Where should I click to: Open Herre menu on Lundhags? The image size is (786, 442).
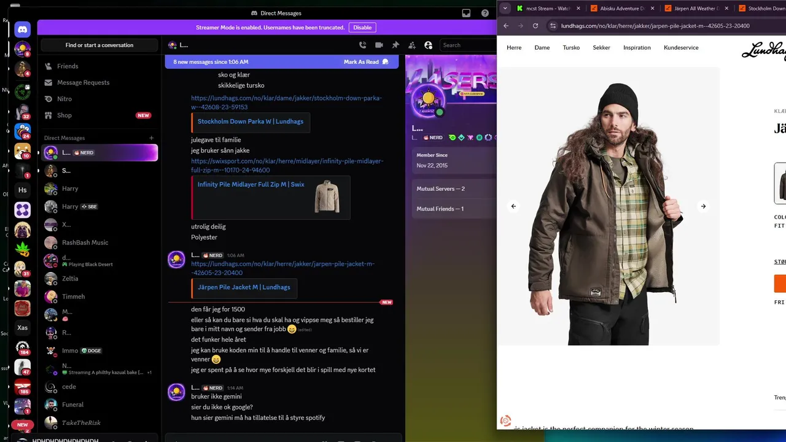coord(514,47)
